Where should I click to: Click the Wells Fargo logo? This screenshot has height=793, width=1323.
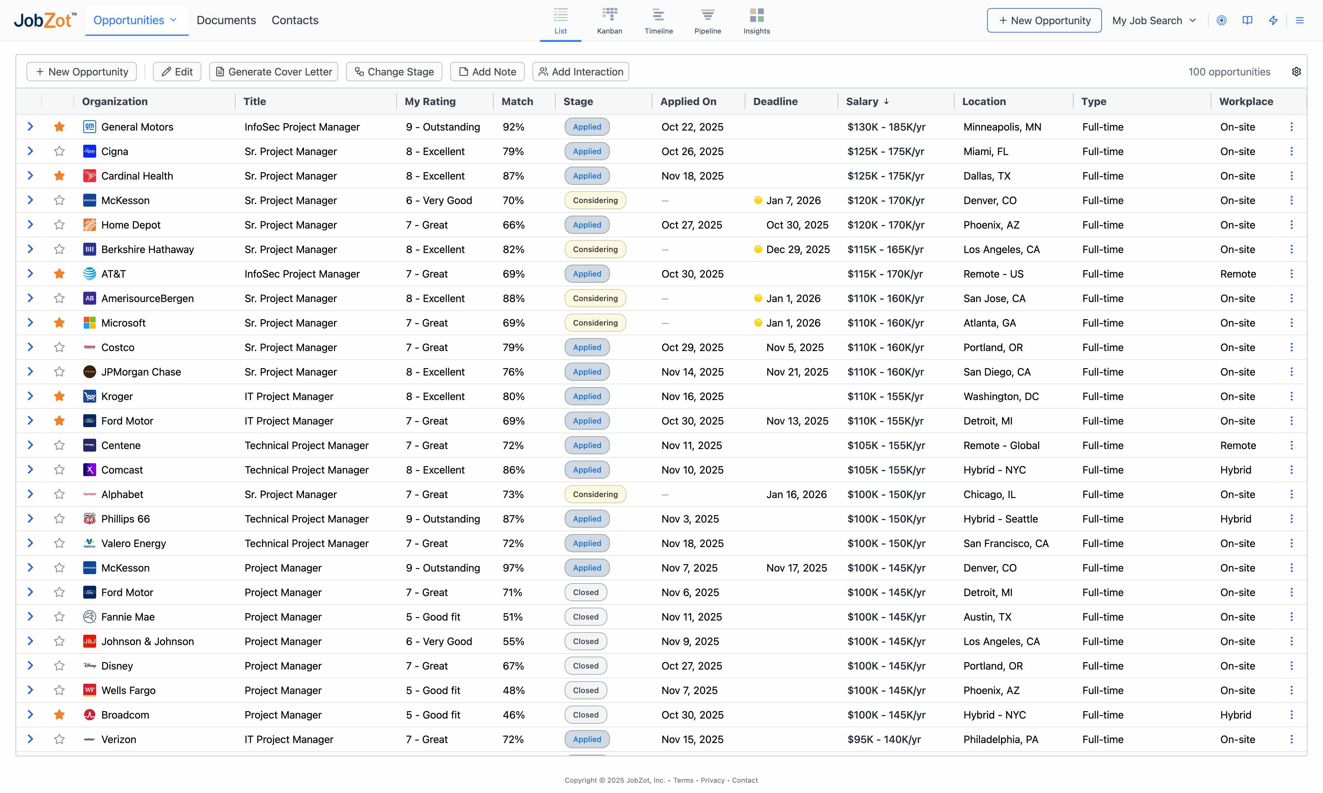89,690
